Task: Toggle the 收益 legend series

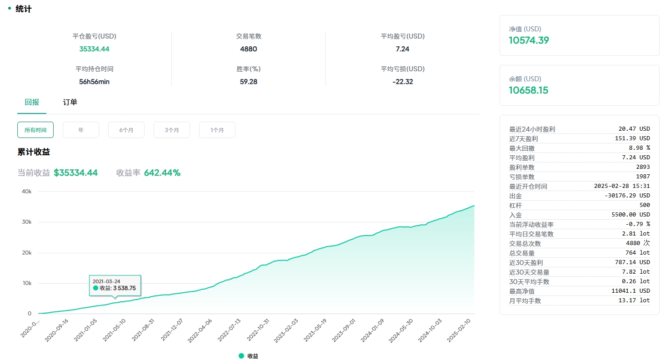Action: tap(249, 356)
